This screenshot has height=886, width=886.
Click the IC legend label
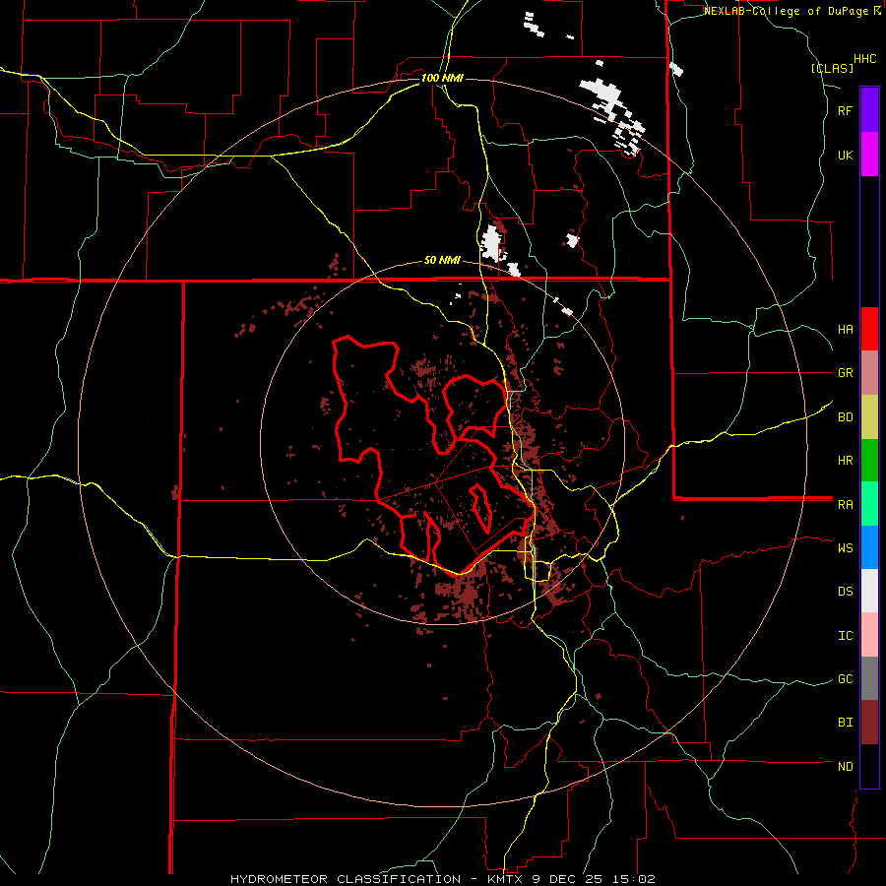pyautogui.click(x=845, y=636)
